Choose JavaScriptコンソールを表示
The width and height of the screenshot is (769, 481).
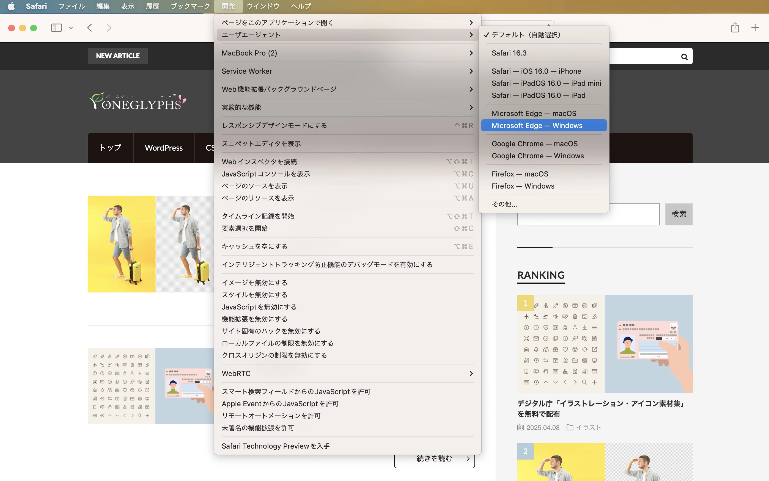coord(347,174)
